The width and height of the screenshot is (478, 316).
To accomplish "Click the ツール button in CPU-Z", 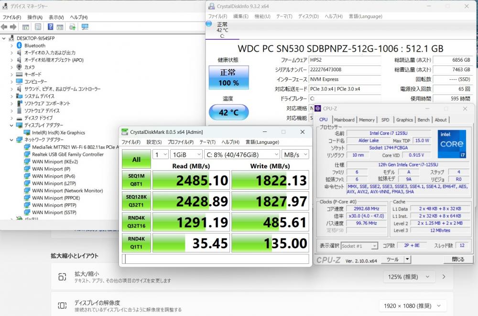I will click(392, 259).
